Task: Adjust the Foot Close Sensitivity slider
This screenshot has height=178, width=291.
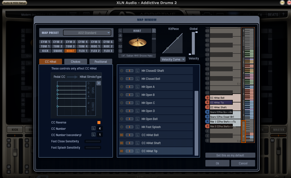Action: tap(93, 141)
